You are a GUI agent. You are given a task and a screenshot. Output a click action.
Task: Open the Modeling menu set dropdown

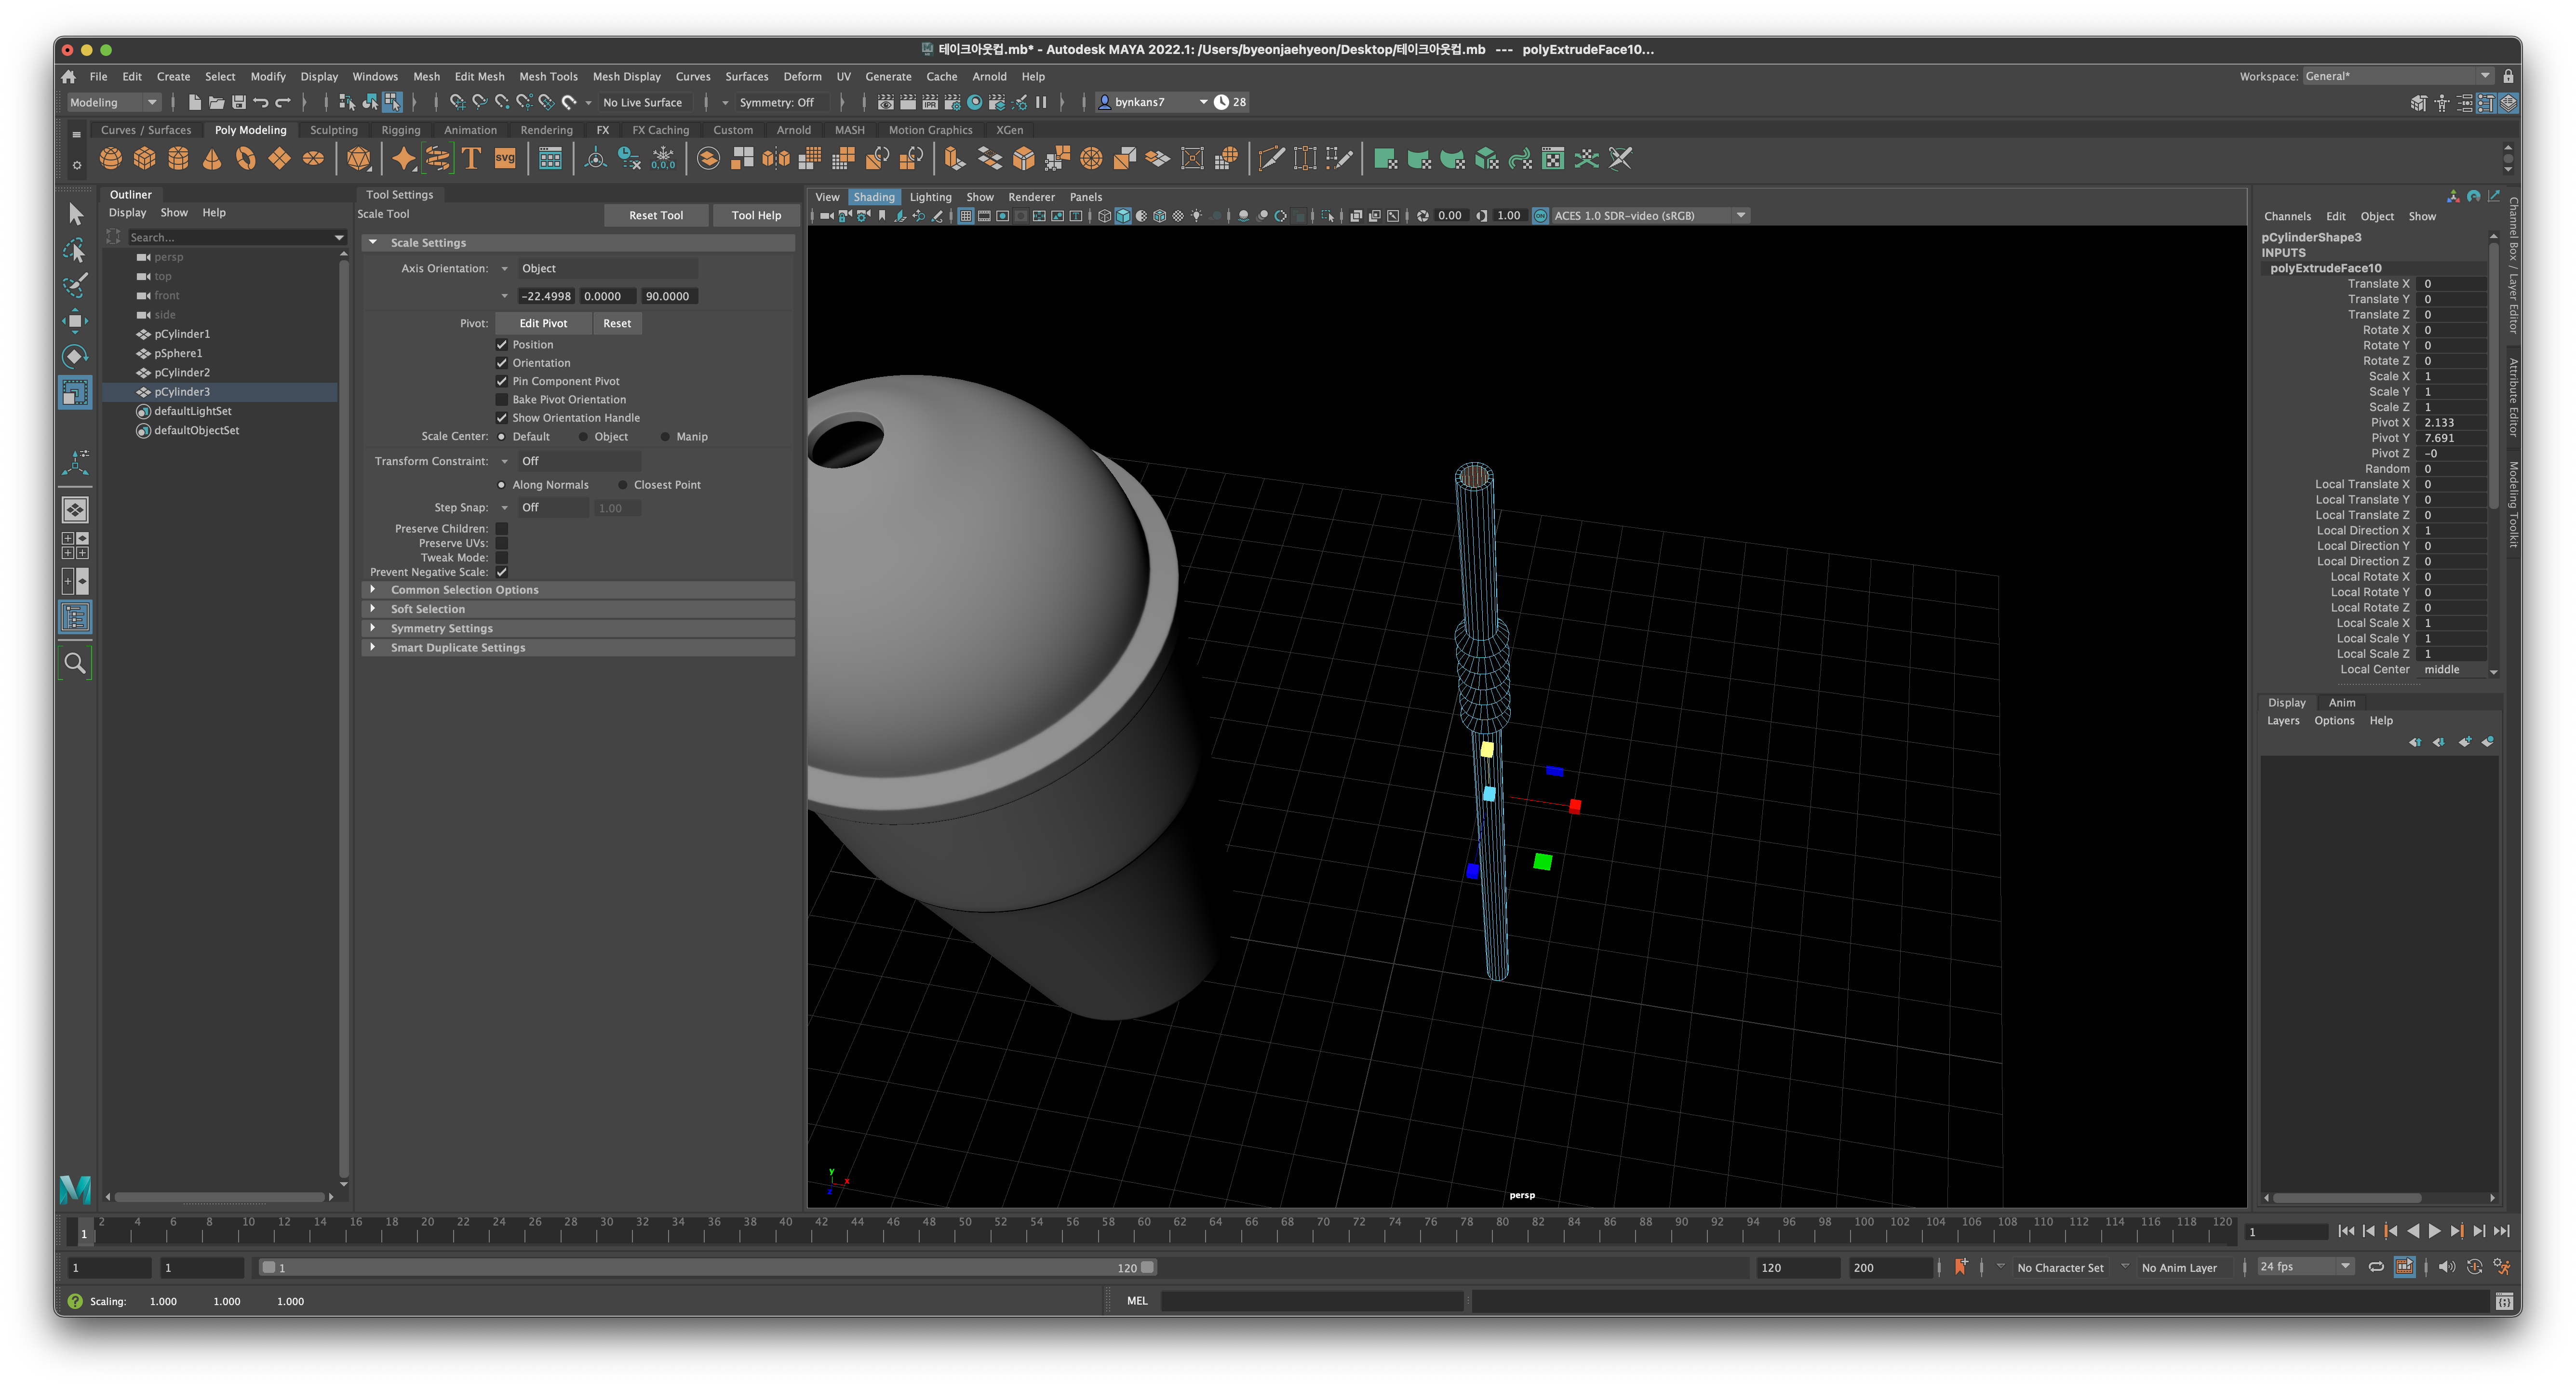click(113, 102)
